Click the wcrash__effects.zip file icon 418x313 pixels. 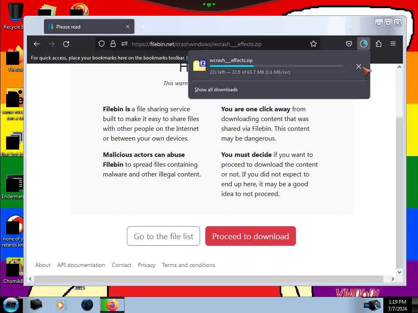tap(199, 66)
